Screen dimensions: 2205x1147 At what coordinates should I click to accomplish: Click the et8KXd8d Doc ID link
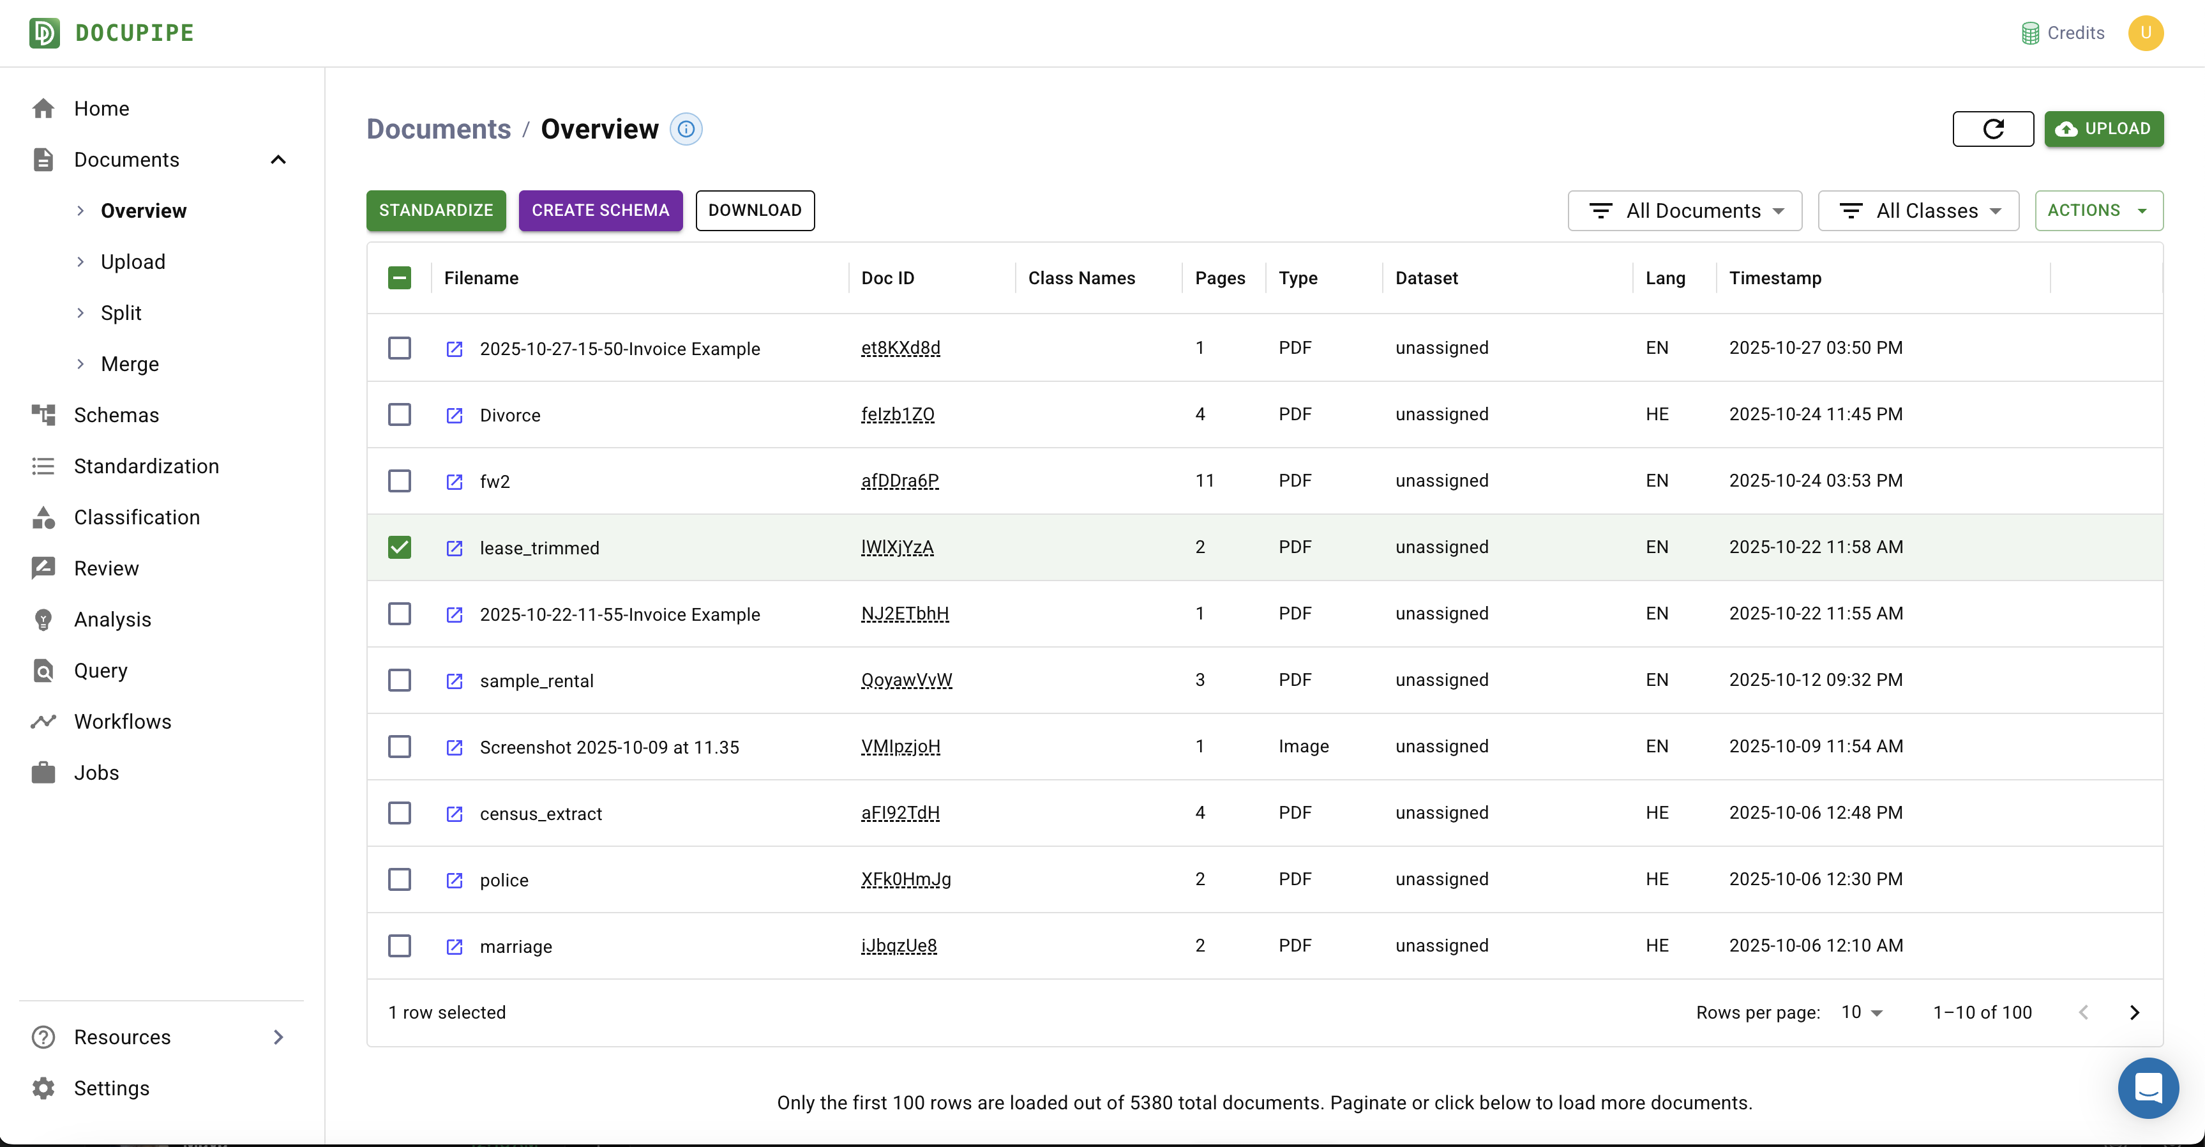899,348
